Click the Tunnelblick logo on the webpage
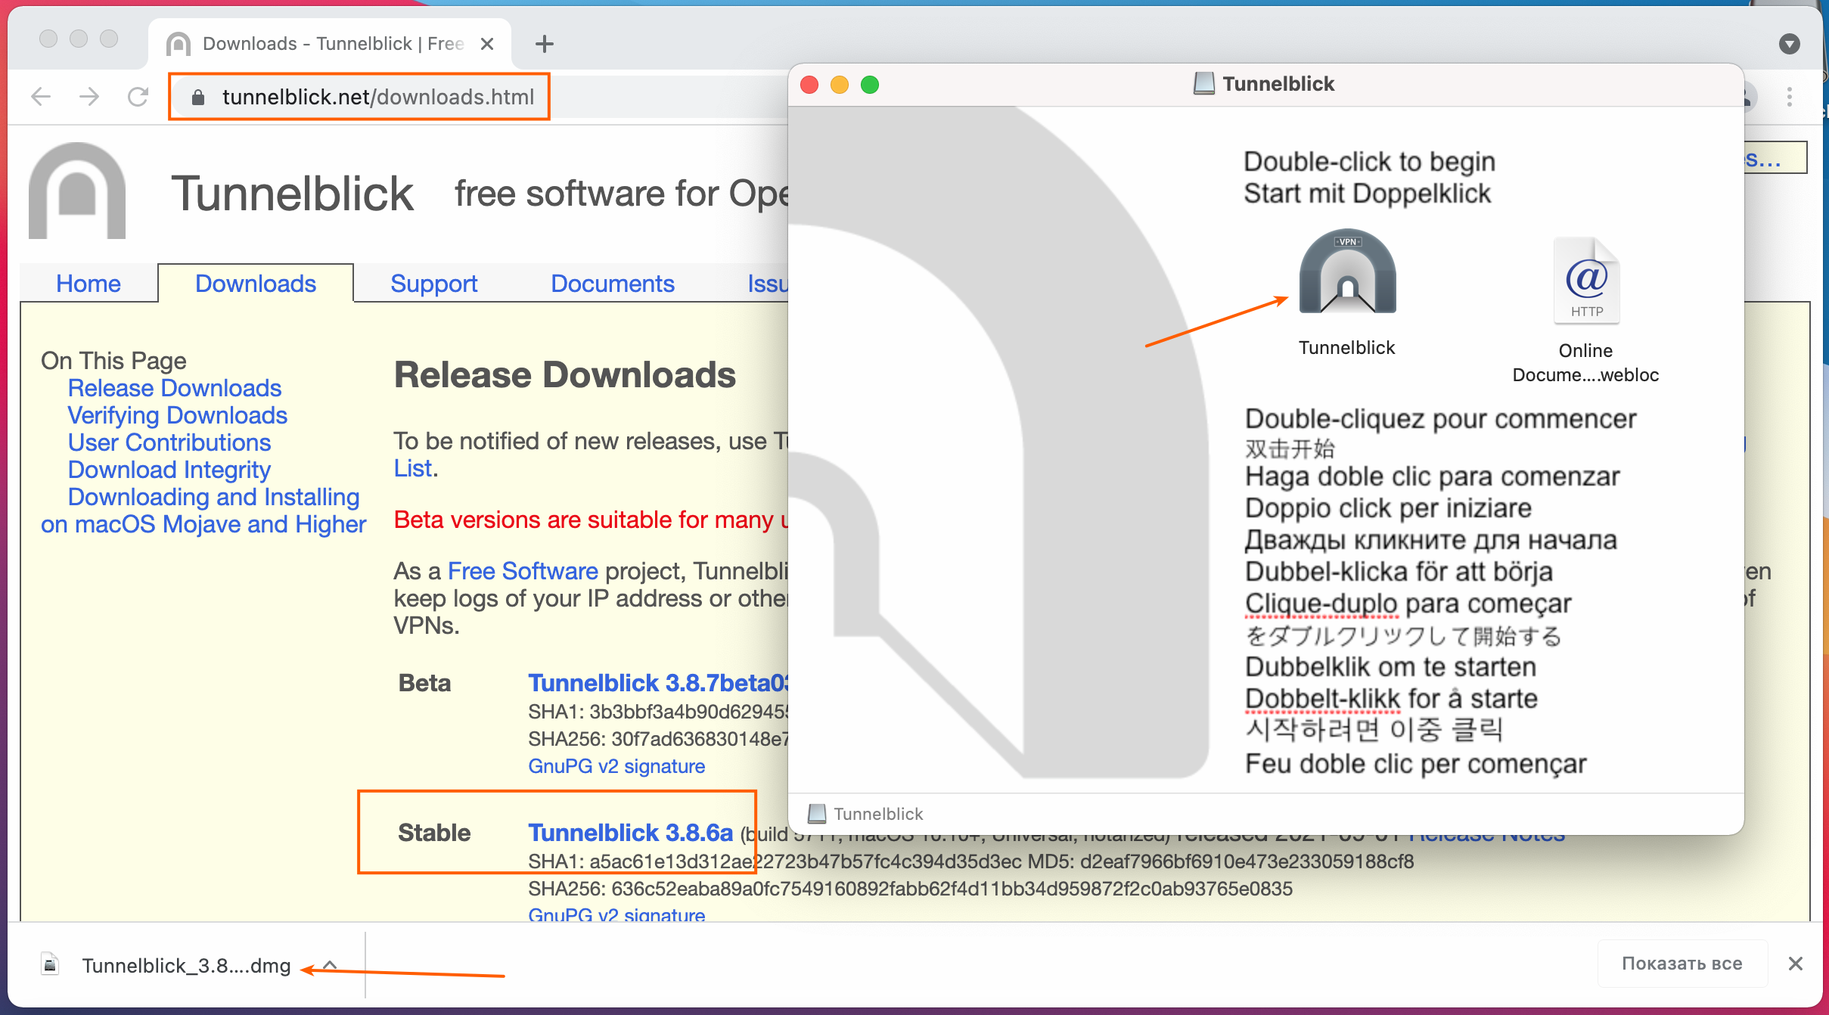 point(77,191)
